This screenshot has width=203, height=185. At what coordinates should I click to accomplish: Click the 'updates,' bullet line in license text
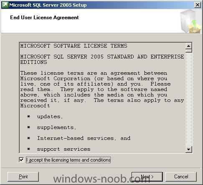45,117
